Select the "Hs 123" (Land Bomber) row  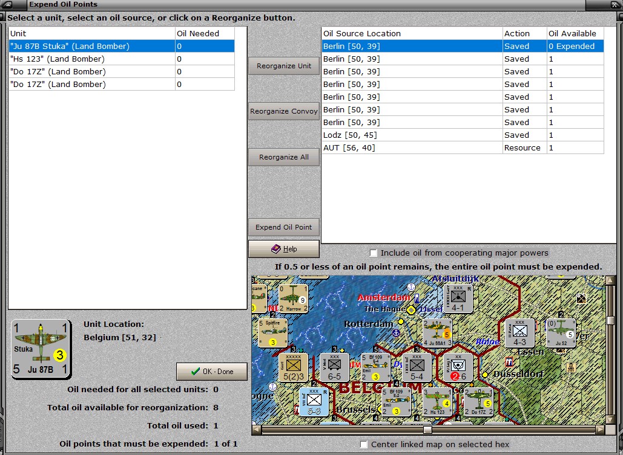pos(122,59)
